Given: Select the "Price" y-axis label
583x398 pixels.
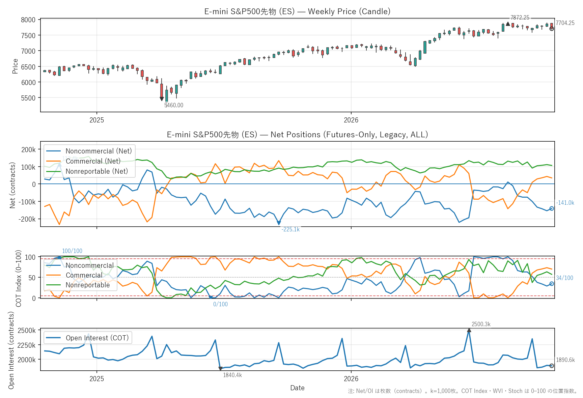Looking at the screenshot, I should 15,66.
